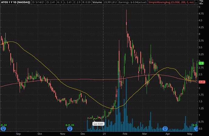Image resolution: width=209 pixels, height=136 pixels.
Task: Click the Apr label on the time axis
Action: 168,134
